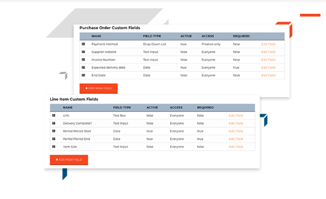
Task: Click FIELD TYPE header in Purchase Order table
Action: (152, 36)
